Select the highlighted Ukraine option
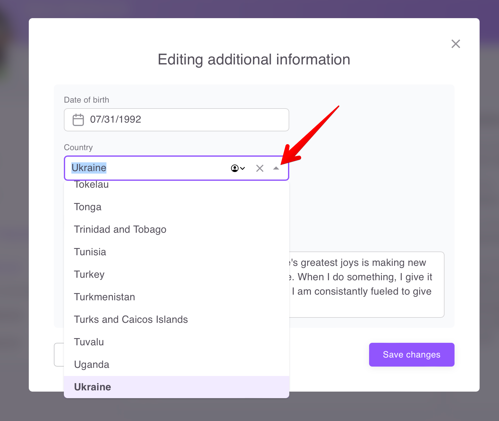Viewport: 499px width, 421px height. point(92,387)
